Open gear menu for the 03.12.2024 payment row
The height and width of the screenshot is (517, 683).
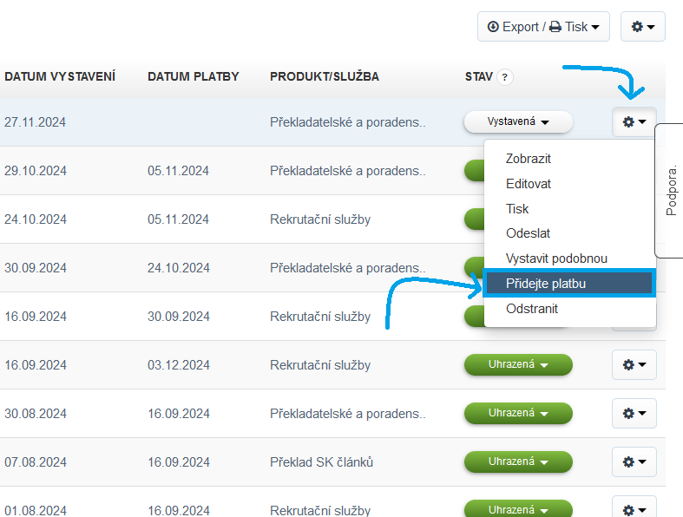pos(634,364)
